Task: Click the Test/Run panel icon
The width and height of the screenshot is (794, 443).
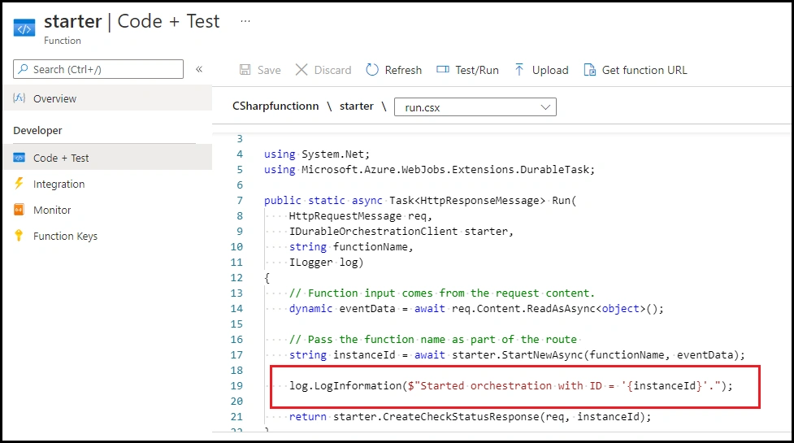Action: click(443, 69)
